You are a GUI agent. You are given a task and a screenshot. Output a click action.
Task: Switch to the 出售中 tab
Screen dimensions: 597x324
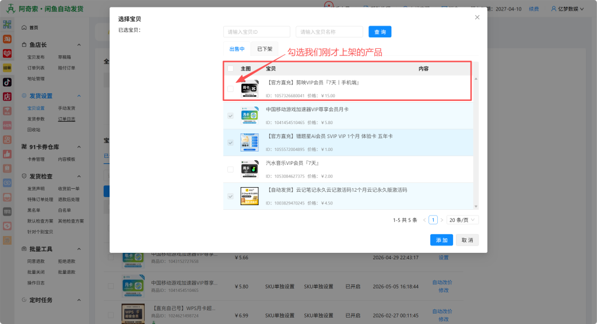[237, 49]
